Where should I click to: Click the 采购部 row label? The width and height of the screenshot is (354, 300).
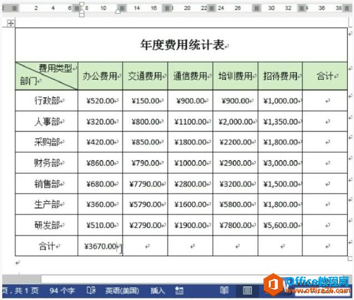[47, 142]
